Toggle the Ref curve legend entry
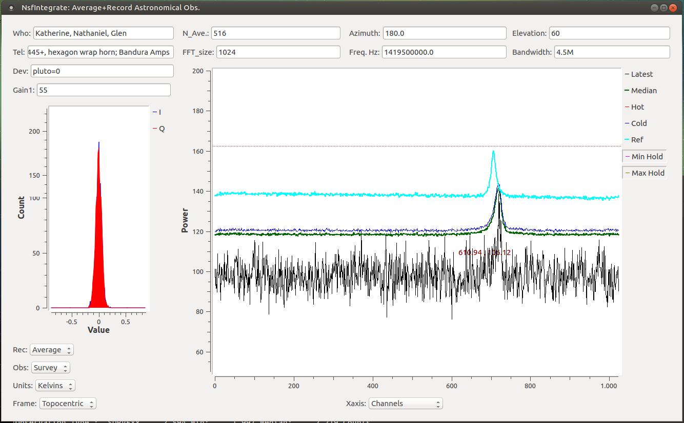The height and width of the screenshot is (423, 684). coord(635,140)
